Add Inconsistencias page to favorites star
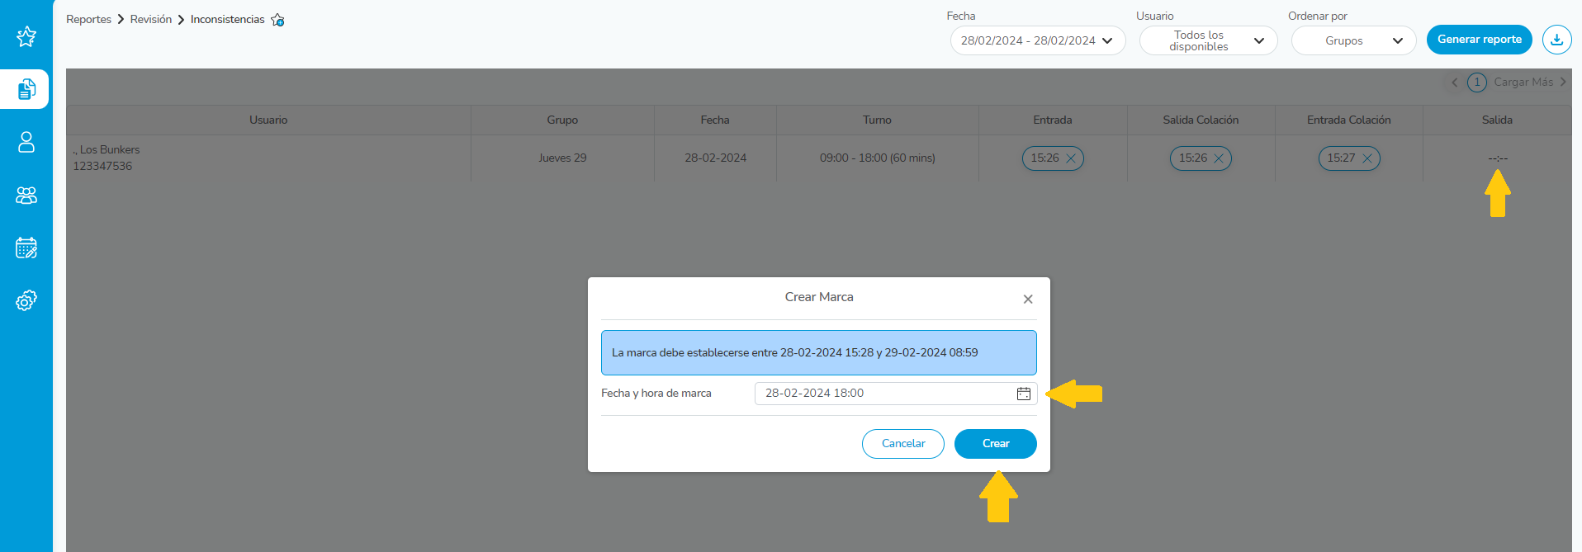Image resolution: width=1582 pixels, height=552 pixels. point(278,20)
